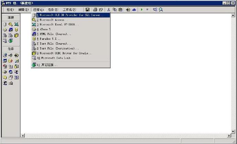Viewport: 237px width, 144px height.
Task: Select the Dynamic Properties task icon in the 任务 palette
Action: [11, 83]
